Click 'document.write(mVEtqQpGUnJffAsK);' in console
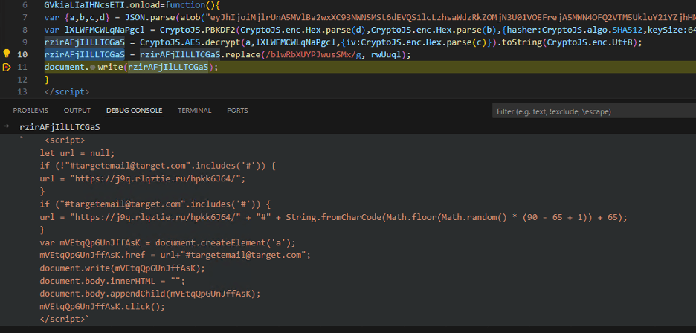Image resolution: width=696 pixels, height=333 pixels. coord(123,268)
